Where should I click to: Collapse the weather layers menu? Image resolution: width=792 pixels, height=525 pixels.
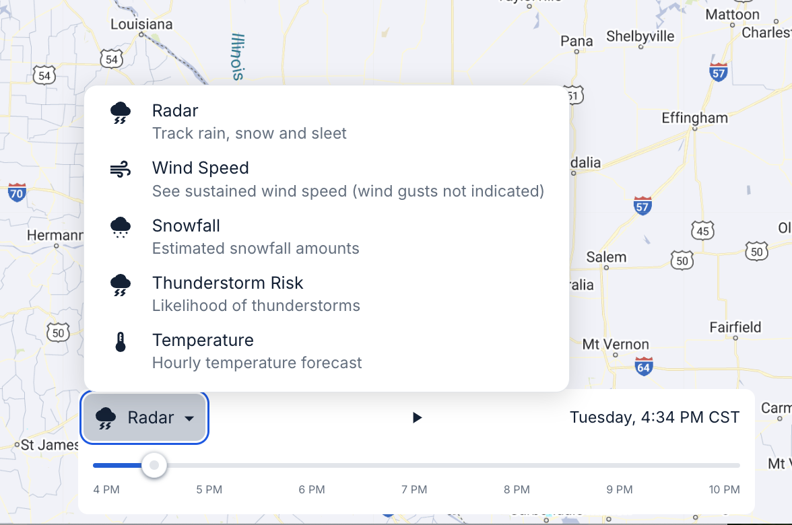point(144,417)
